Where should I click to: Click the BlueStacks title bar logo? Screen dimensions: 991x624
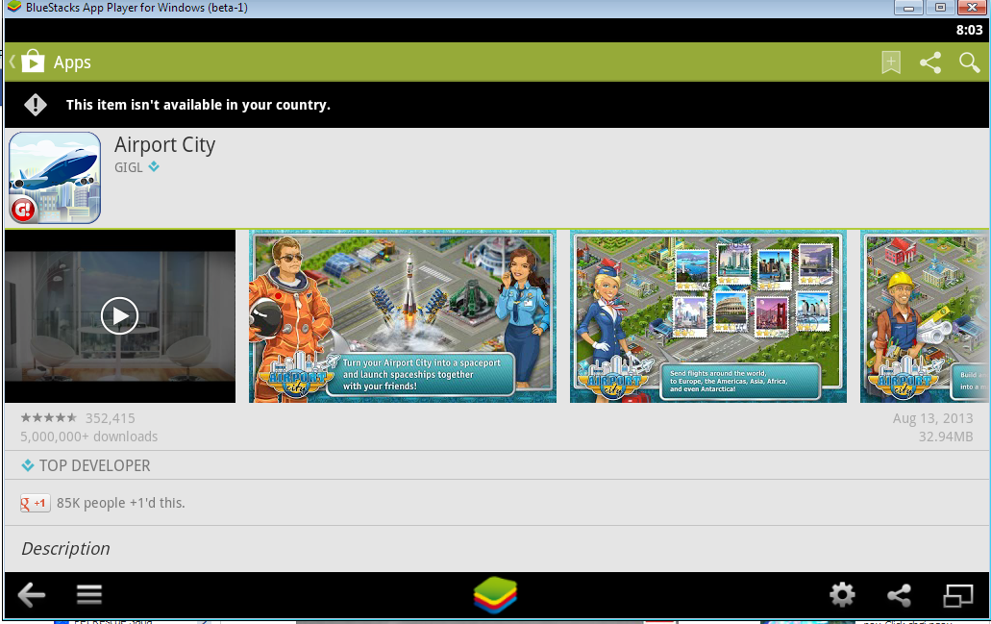point(13,7)
